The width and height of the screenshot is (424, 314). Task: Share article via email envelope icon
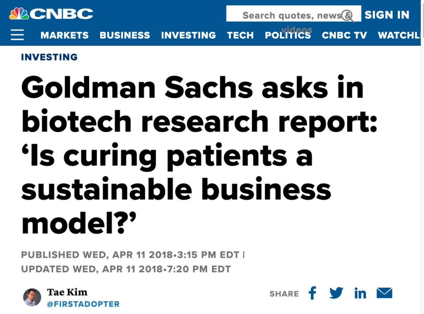coord(384,293)
